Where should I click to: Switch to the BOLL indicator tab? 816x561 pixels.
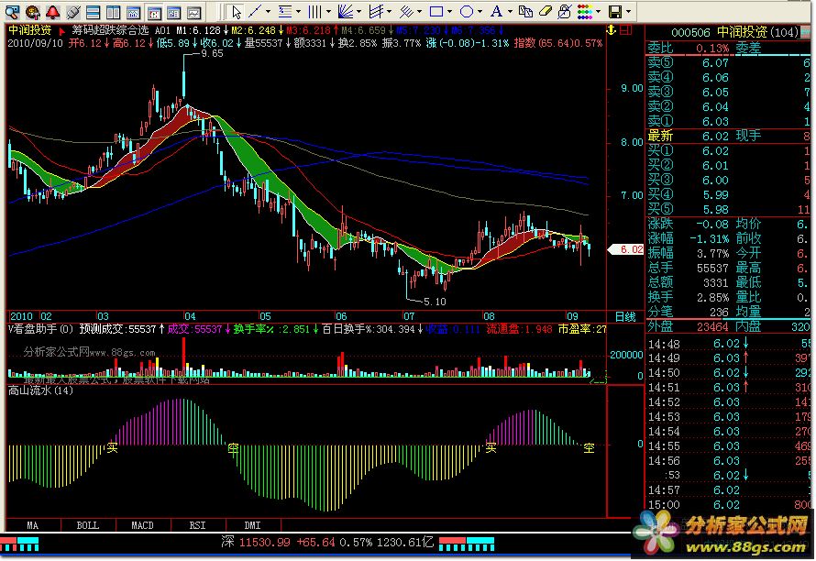coord(88,525)
